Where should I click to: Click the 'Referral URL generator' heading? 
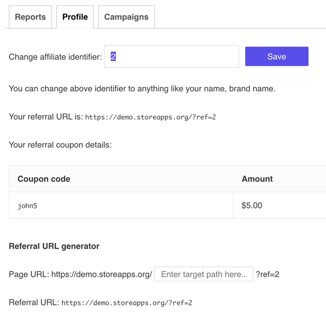(x=54, y=246)
